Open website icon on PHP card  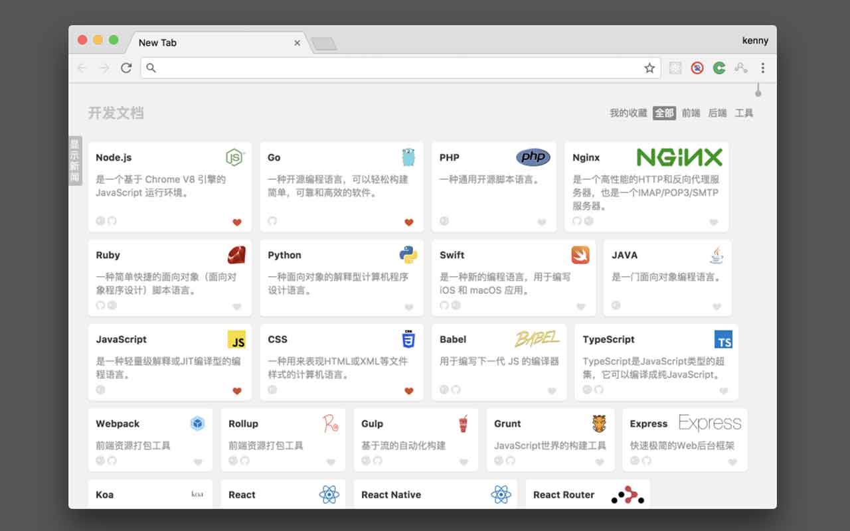pos(444,221)
